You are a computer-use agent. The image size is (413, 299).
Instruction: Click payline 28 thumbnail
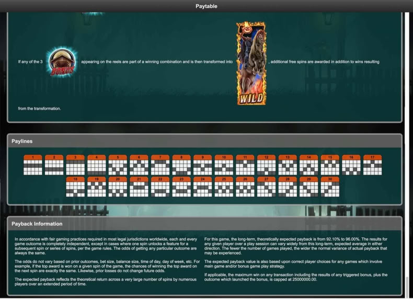[288, 187]
